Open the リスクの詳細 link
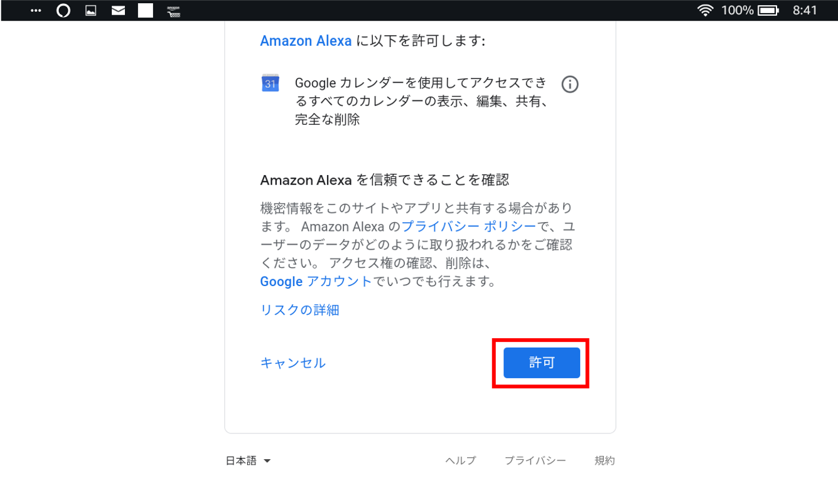The width and height of the screenshot is (838, 478). tap(299, 310)
